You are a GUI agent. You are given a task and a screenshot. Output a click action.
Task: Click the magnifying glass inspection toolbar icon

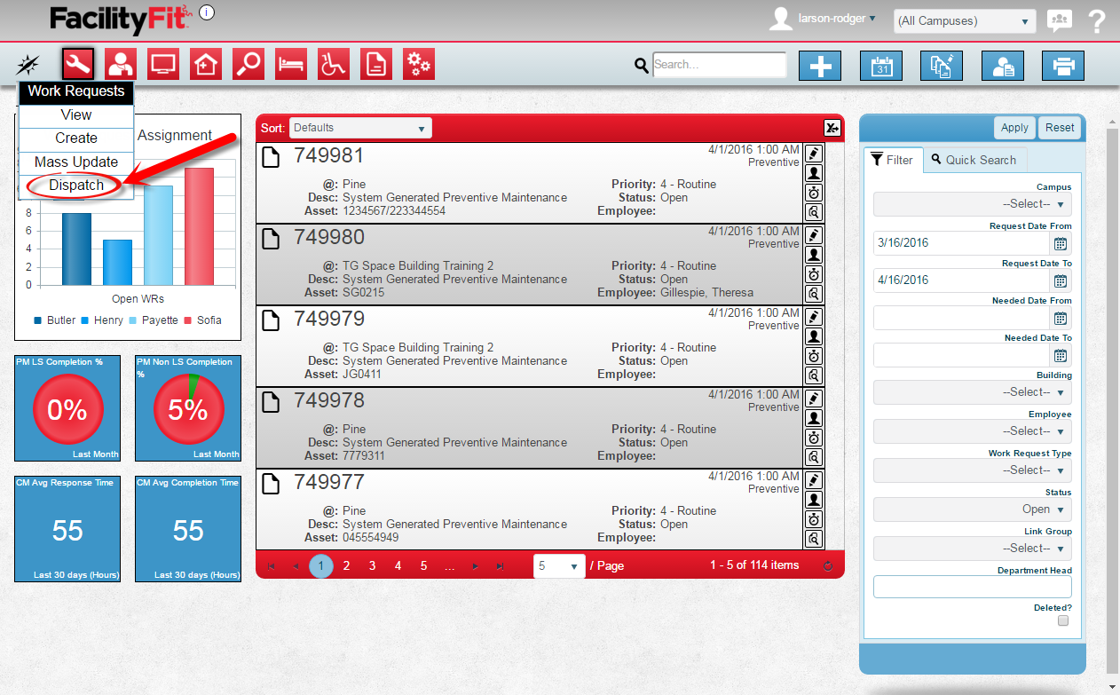(x=248, y=64)
